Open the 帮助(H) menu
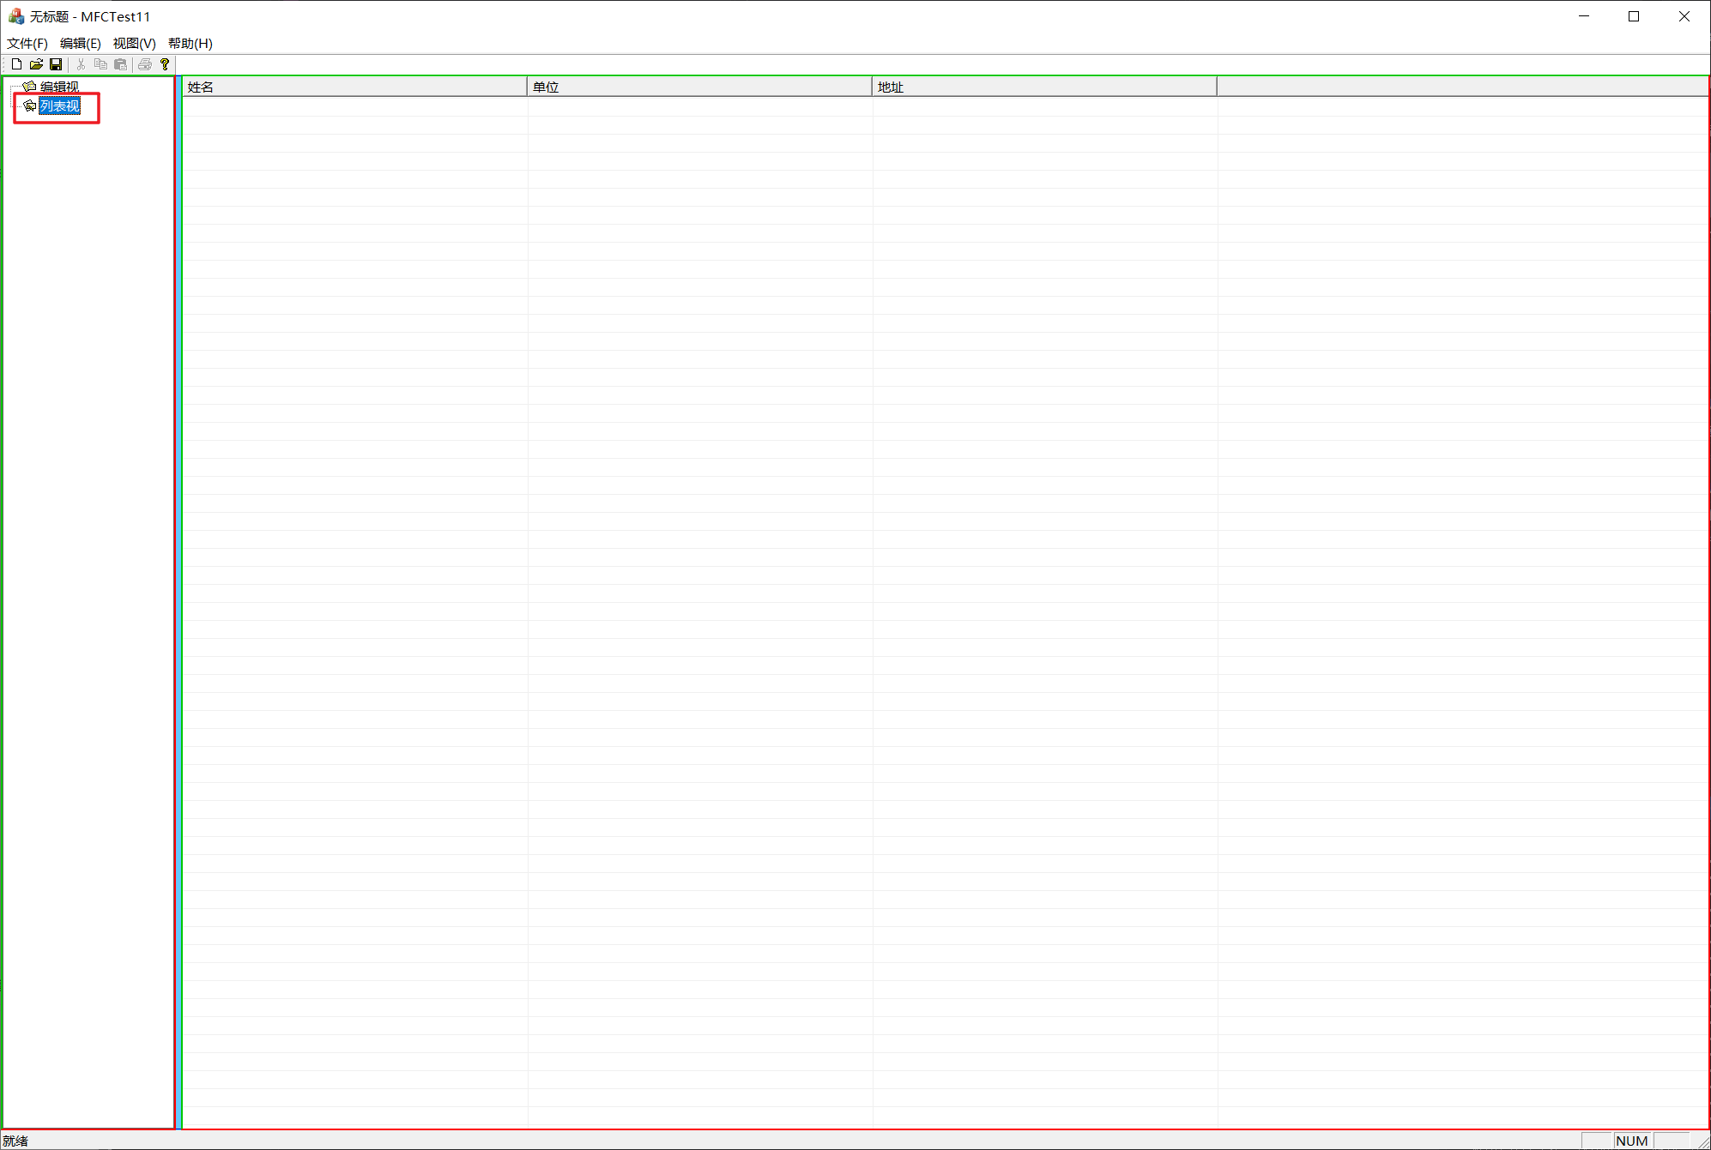Viewport: 1711px width, 1150px height. pos(190,43)
